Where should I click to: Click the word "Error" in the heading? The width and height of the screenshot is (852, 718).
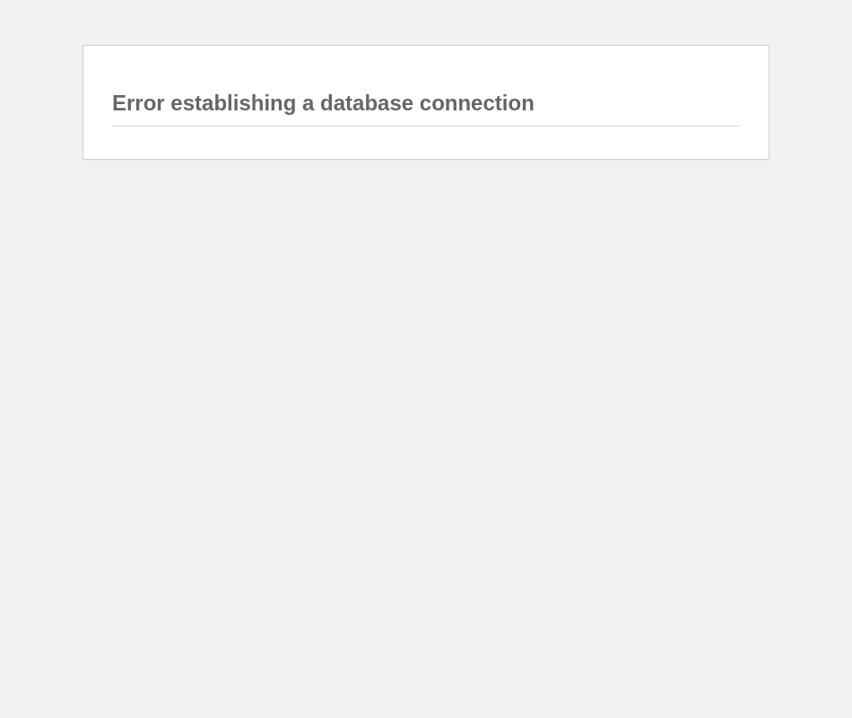pyautogui.click(x=138, y=103)
